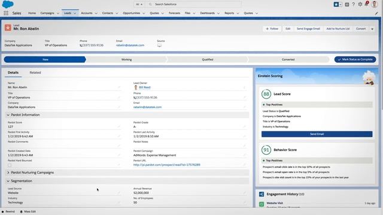Click the Mass Edit footer icon
This screenshot has height=215, width=383.
click(x=22, y=211)
